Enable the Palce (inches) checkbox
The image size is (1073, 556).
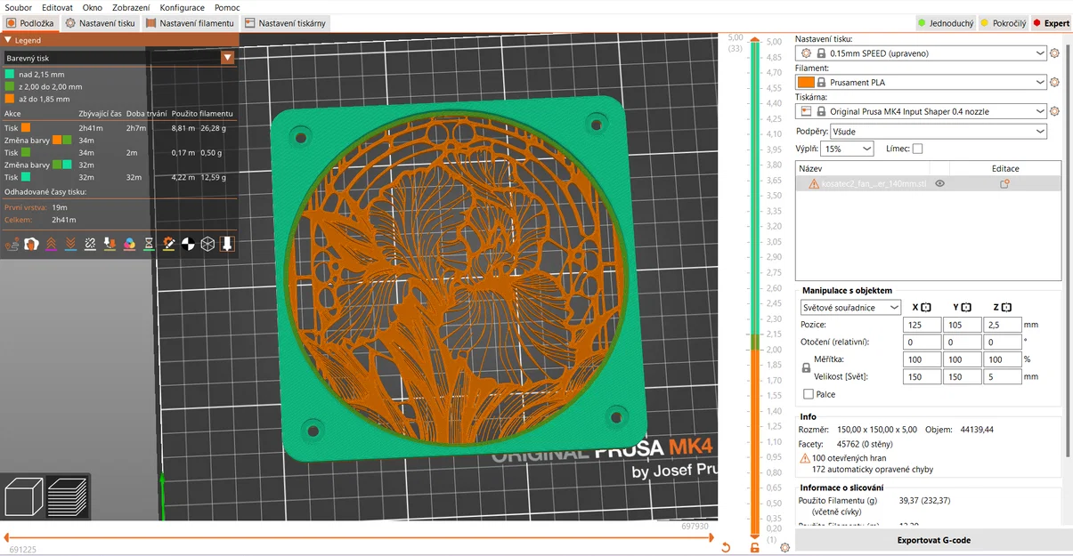click(809, 394)
